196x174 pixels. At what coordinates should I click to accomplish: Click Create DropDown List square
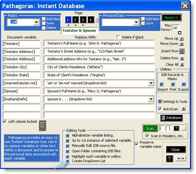(67, 161)
